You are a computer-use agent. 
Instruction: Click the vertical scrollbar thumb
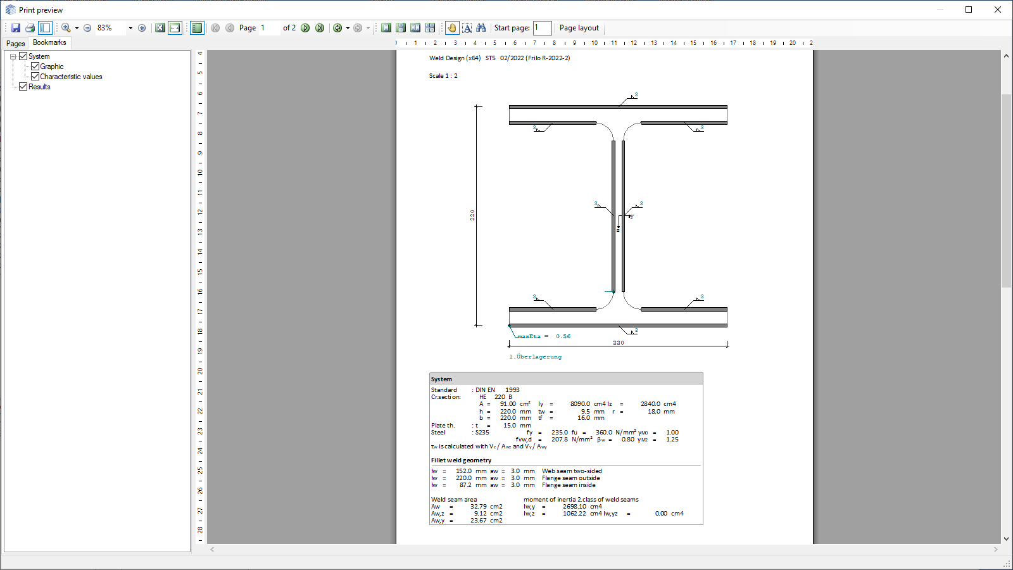coord(1006,190)
